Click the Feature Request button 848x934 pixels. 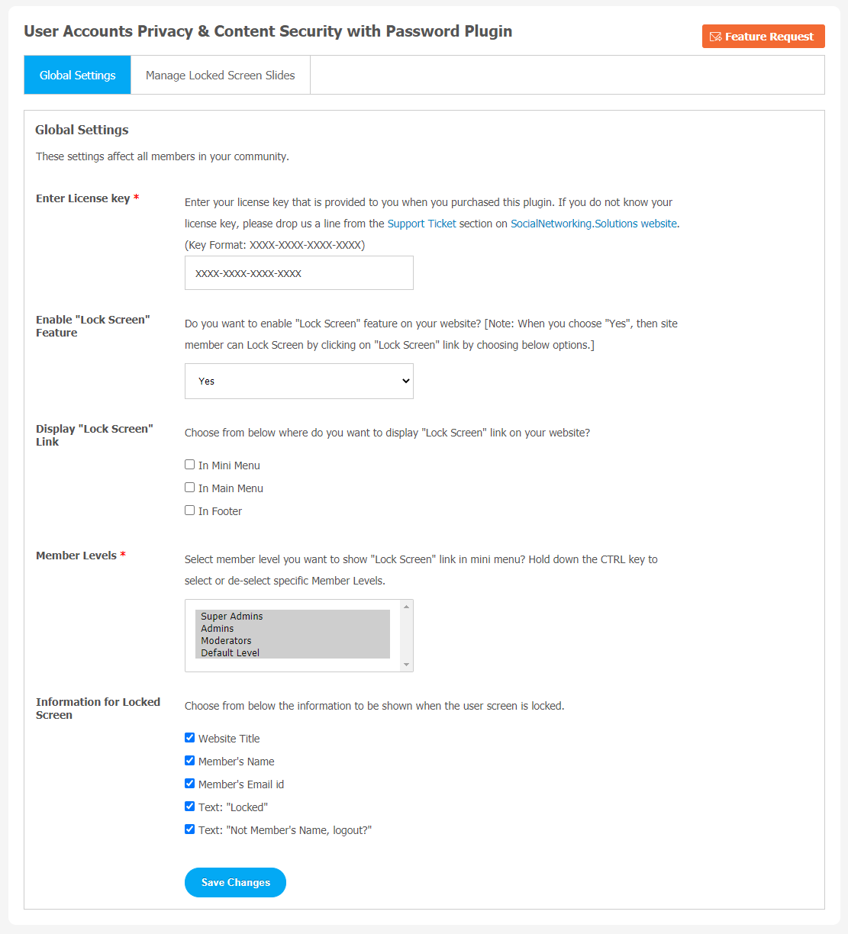click(763, 37)
